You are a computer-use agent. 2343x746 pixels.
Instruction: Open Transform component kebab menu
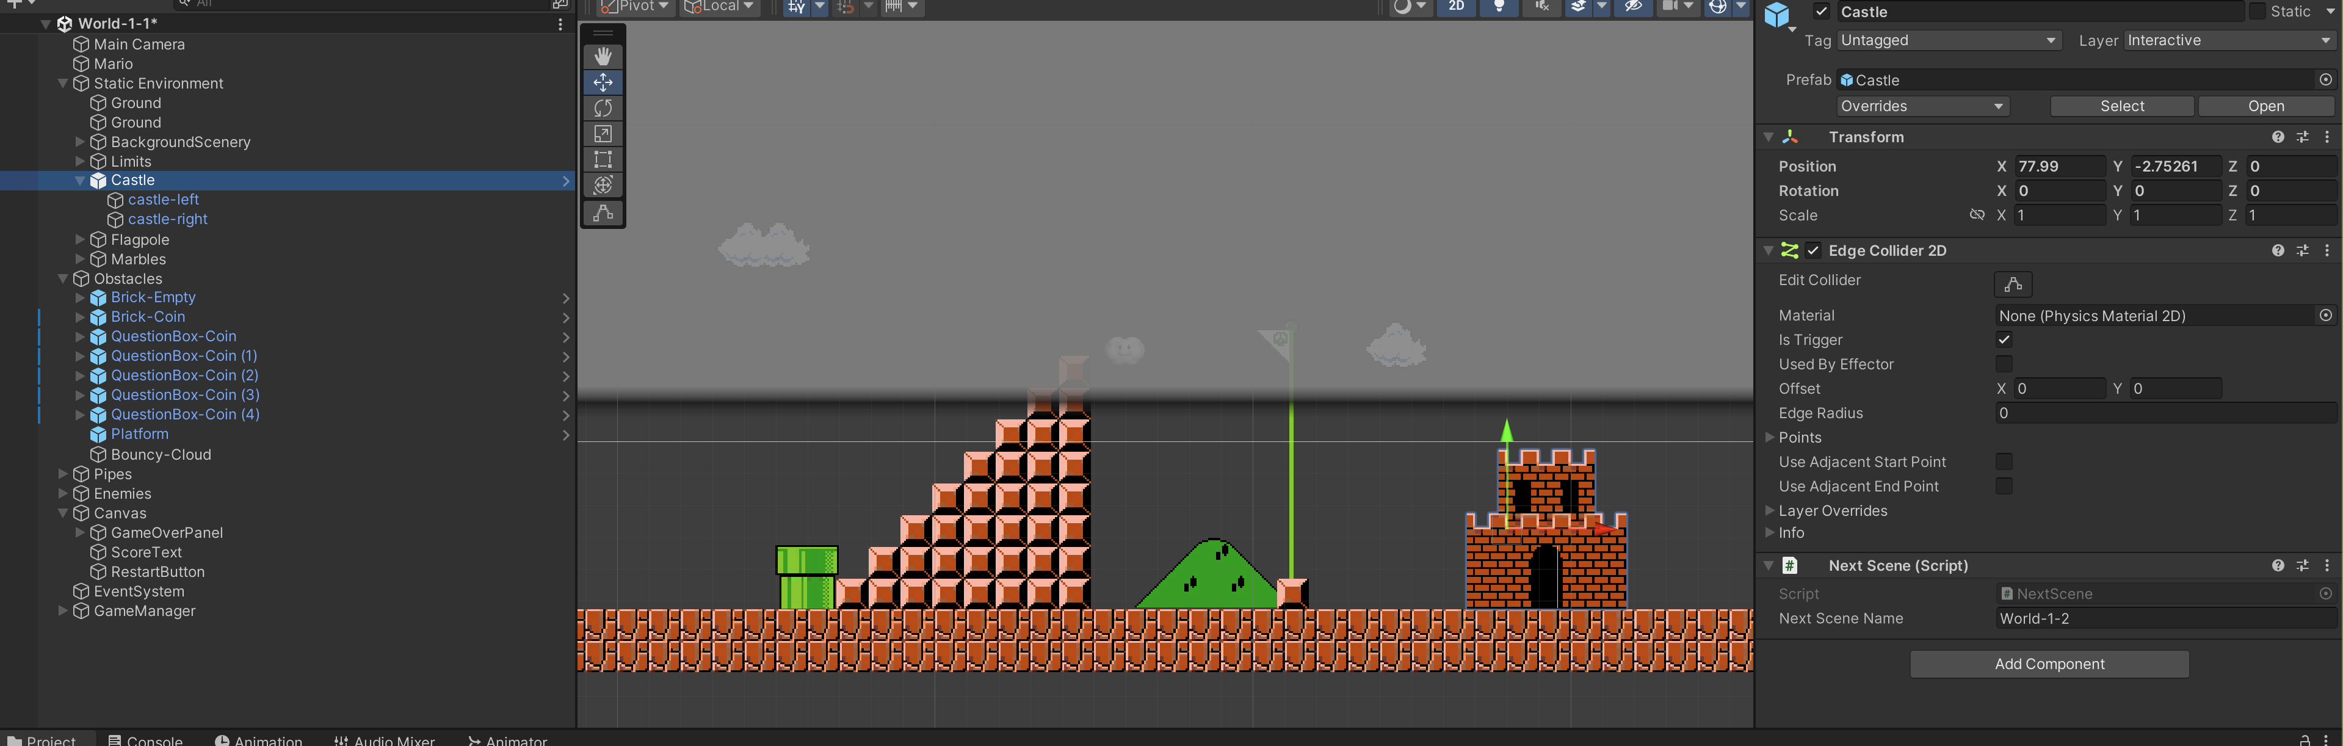tap(2327, 137)
